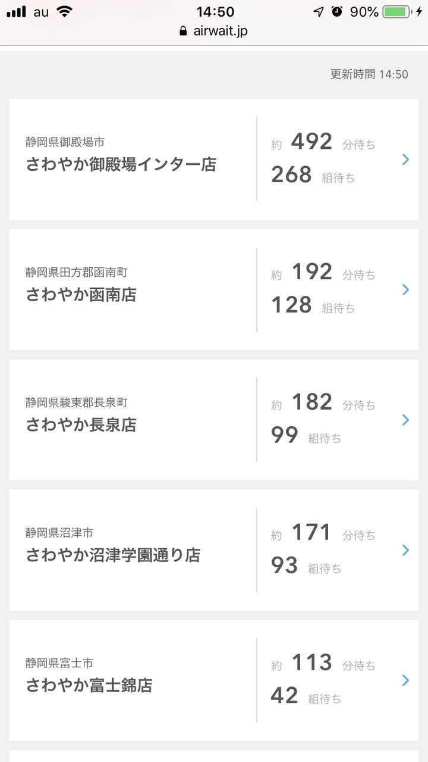Select the さわやか函南店 store name
Screen dimensions: 428x762
point(81,295)
